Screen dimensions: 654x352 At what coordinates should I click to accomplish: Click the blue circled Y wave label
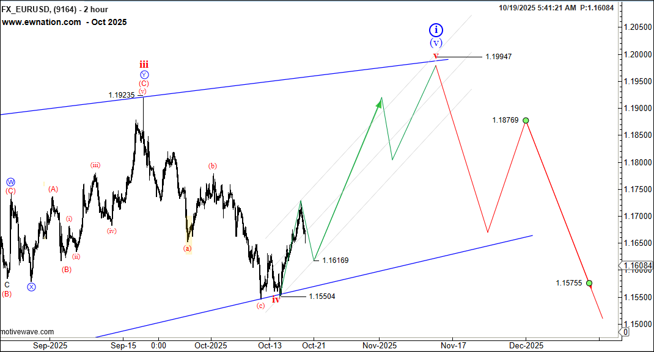click(x=143, y=75)
